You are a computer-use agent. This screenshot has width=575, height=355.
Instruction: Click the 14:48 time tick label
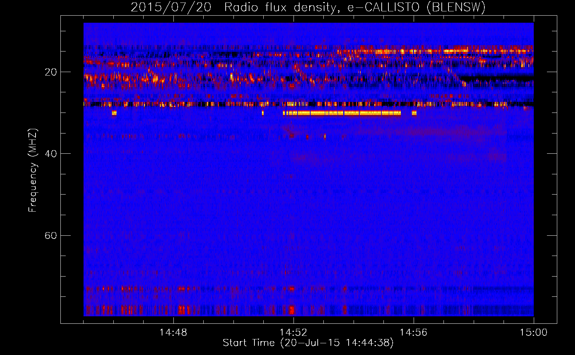pos(173,333)
